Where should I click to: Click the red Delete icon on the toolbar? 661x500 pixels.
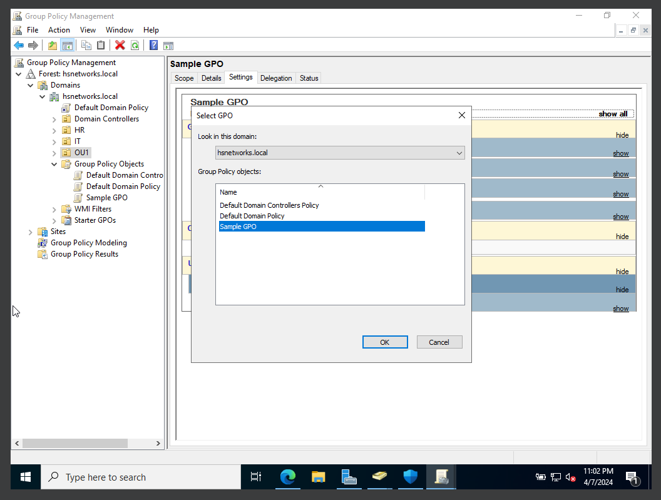coord(120,44)
